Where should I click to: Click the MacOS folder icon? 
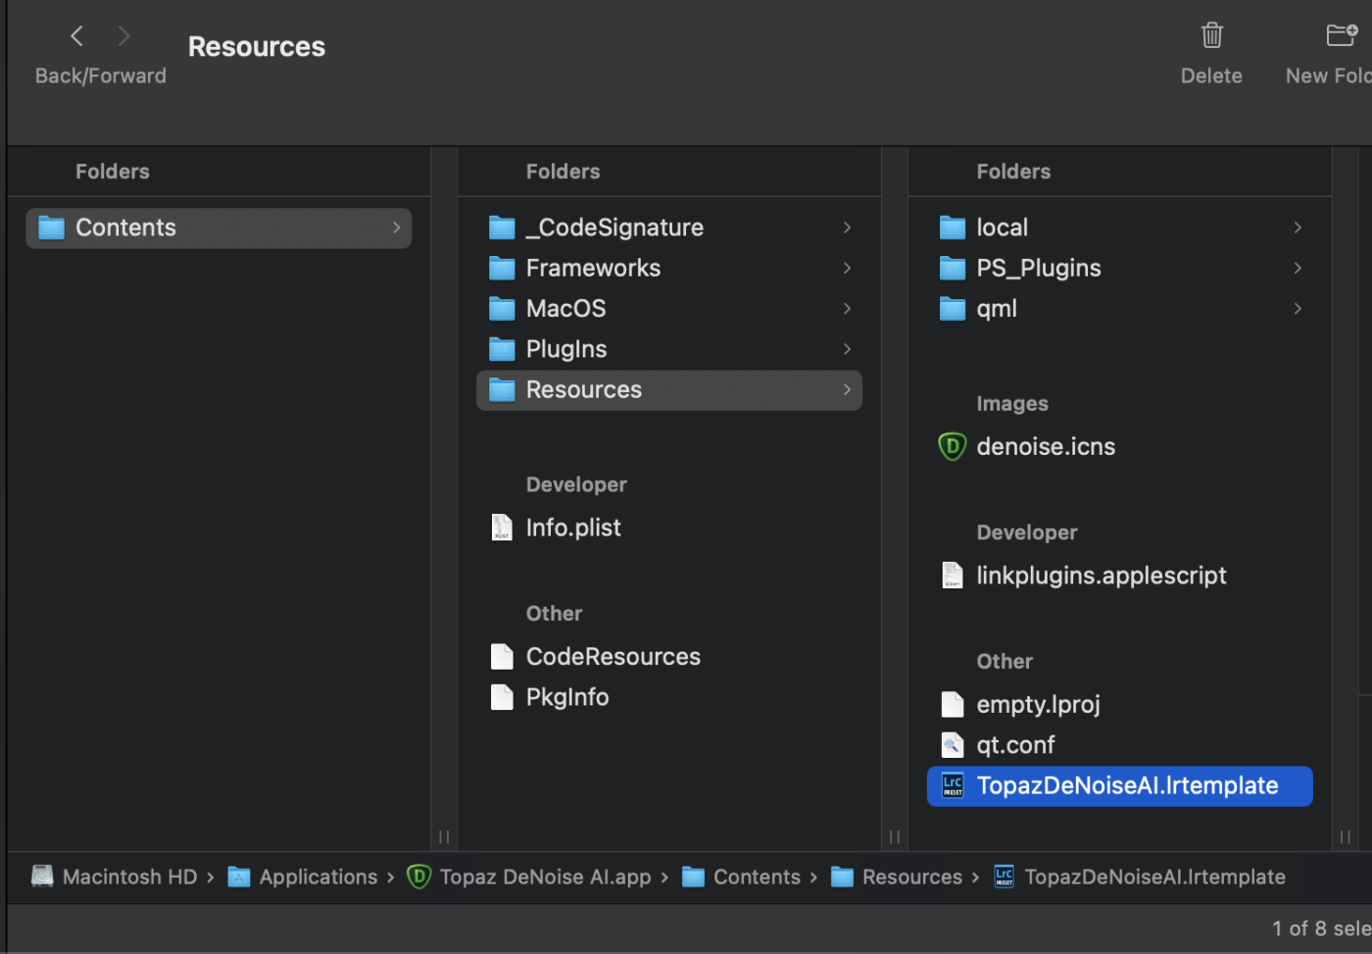coord(502,309)
